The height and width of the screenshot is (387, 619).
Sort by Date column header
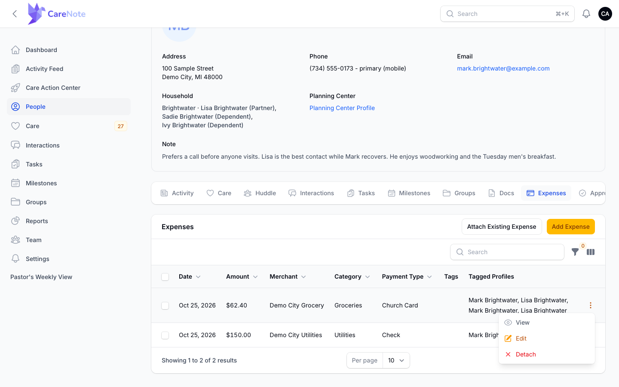point(190,276)
